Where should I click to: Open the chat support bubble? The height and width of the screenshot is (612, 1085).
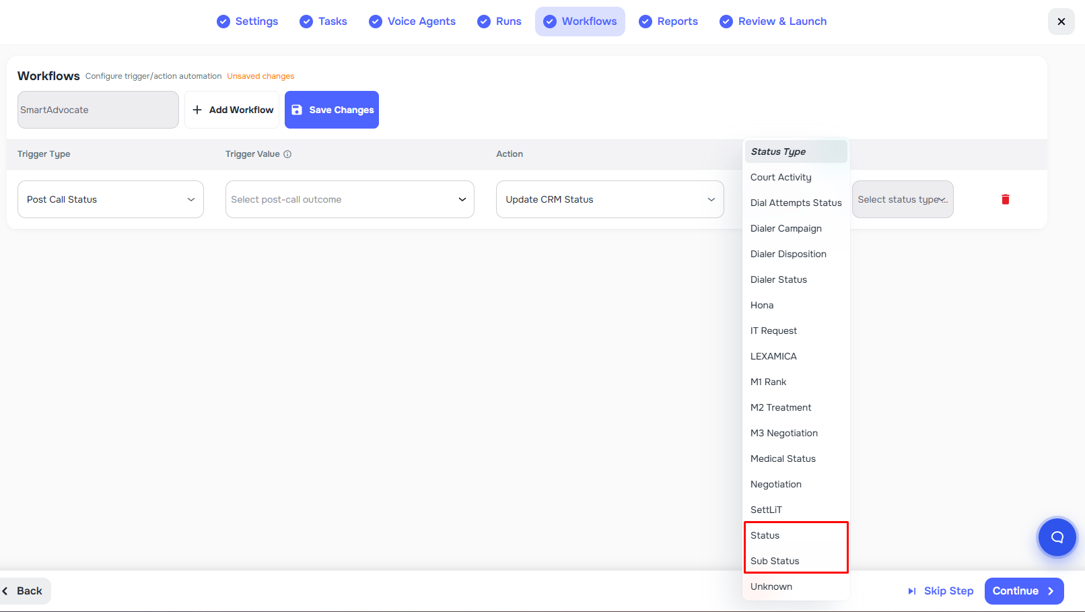click(1057, 537)
